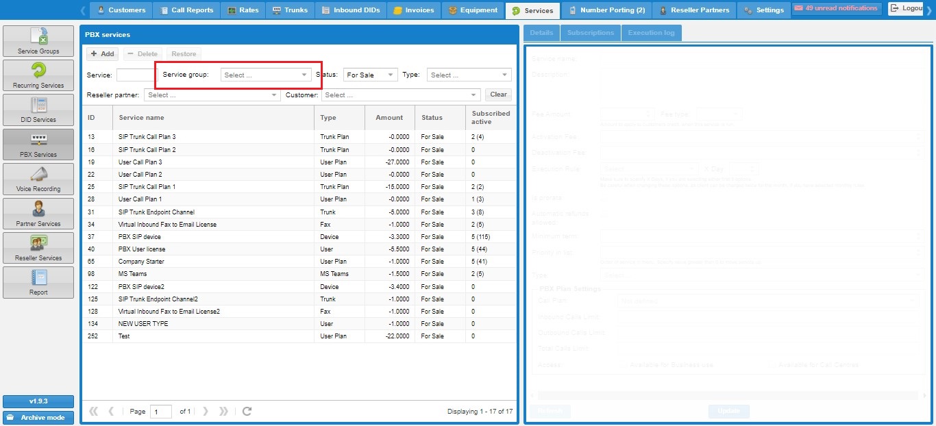Screen dimensions: 936x426
Task: Go to Partner Services section
Action: pyautogui.click(x=38, y=214)
